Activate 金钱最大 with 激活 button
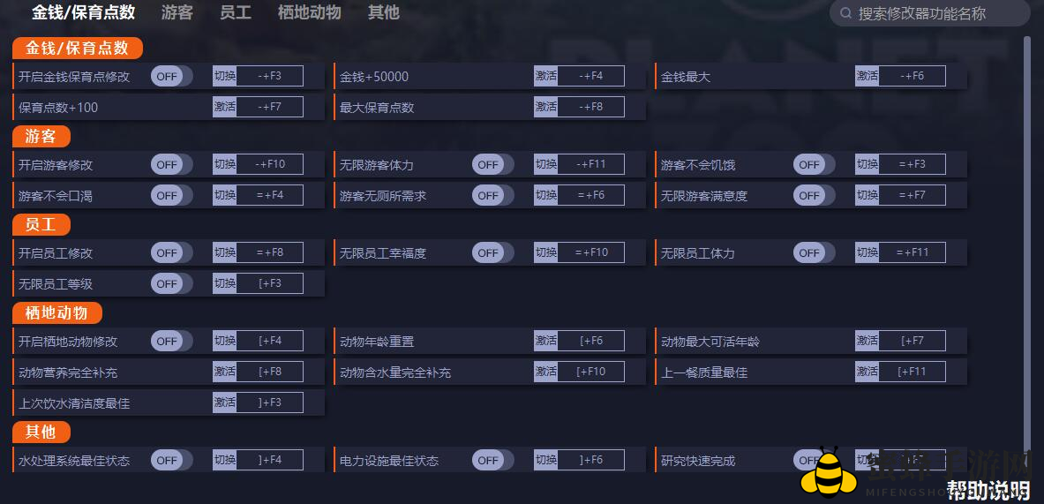Screen dimensions: 1044x504 point(867,76)
